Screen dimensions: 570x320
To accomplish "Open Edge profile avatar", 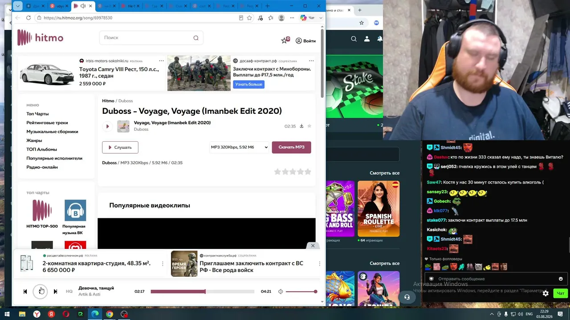I will click(x=281, y=18).
